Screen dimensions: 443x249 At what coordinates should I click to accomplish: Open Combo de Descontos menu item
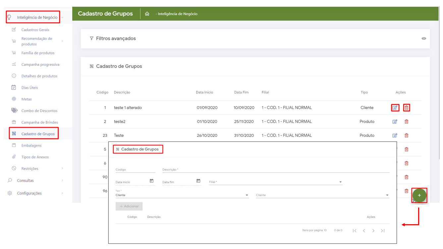tap(39, 111)
